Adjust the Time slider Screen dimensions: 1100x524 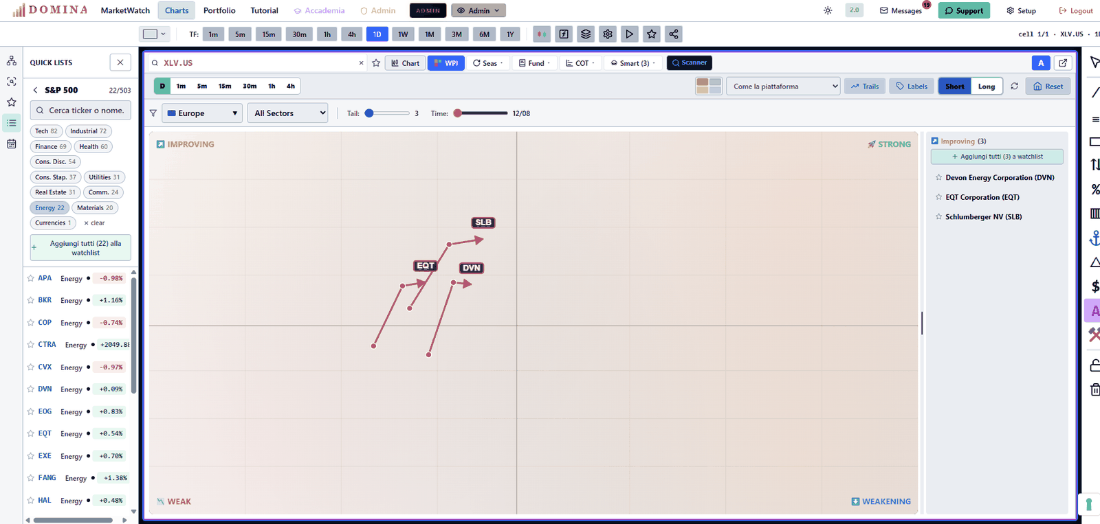482,113
